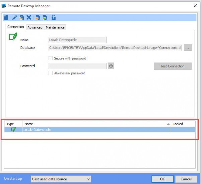
Task: Reveal password with the eye icon
Action: (111, 66)
